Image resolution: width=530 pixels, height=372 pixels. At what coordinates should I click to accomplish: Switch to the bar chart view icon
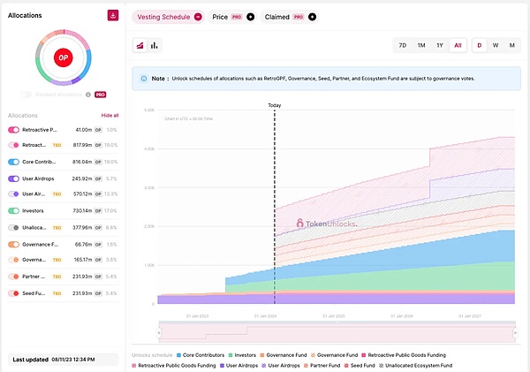pyautogui.click(x=155, y=45)
